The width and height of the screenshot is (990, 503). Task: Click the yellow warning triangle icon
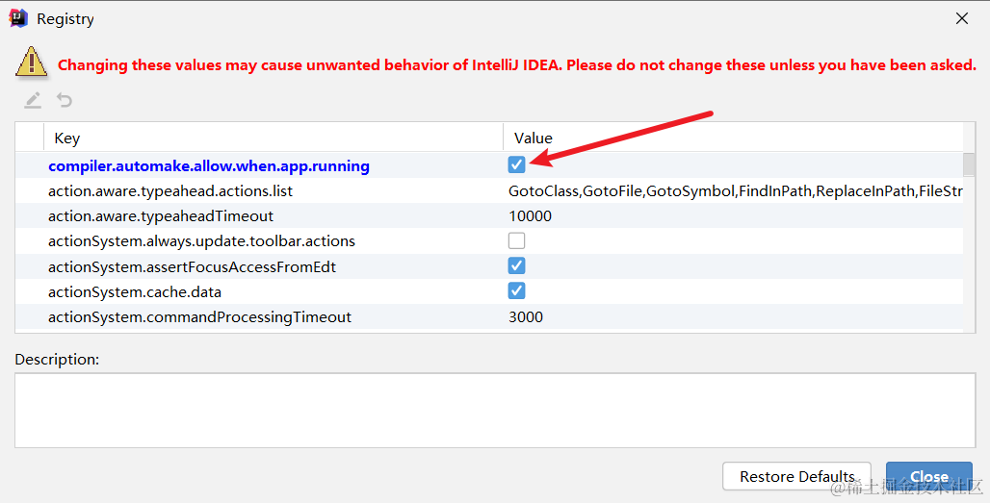pyautogui.click(x=31, y=63)
